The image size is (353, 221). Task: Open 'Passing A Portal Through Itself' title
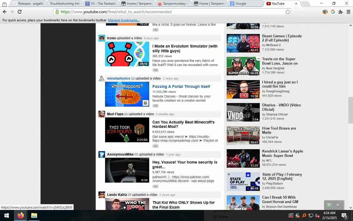coord(181,86)
